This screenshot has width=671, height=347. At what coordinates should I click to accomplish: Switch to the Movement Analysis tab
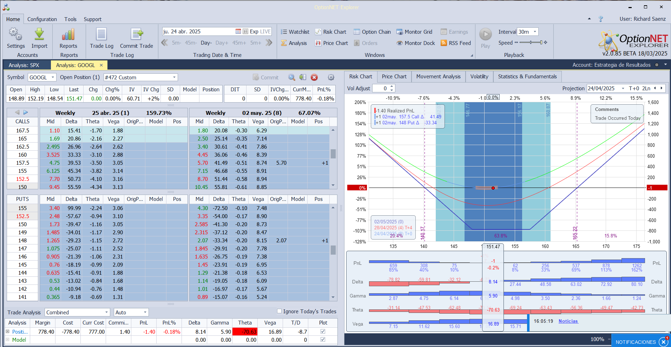click(x=438, y=77)
